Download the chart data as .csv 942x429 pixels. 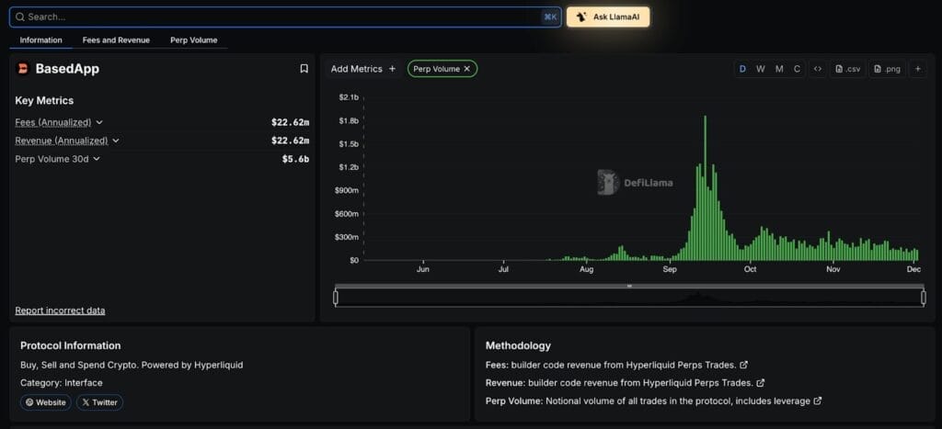point(847,69)
